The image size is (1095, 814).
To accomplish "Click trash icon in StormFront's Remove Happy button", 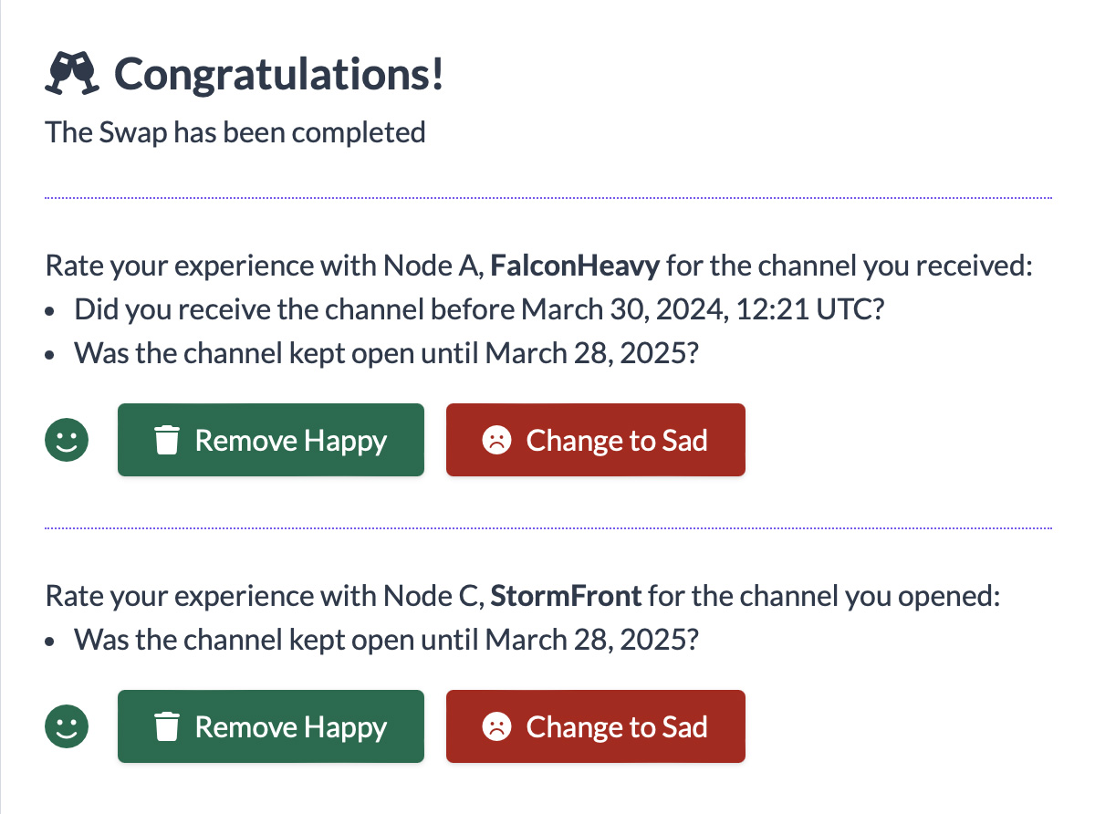I will (166, 727).
